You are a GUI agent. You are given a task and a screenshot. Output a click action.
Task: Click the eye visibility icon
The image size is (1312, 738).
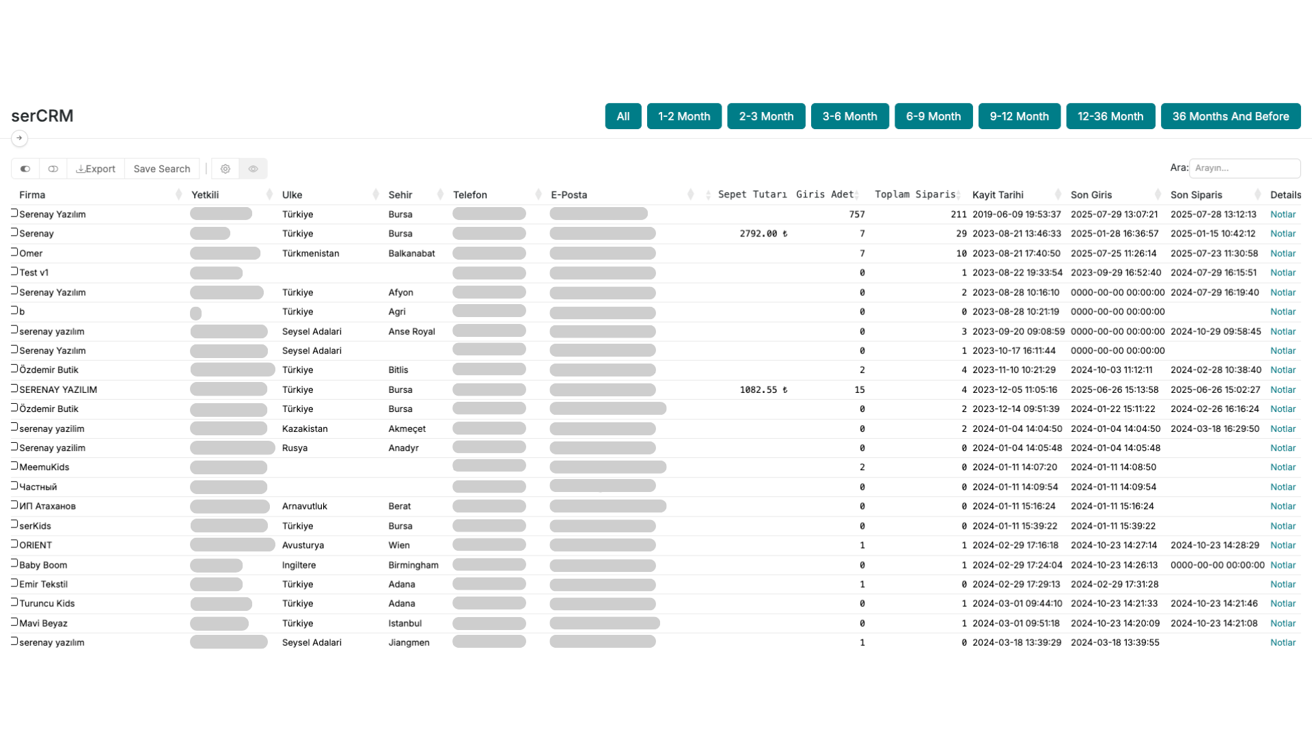coord(254,169)
